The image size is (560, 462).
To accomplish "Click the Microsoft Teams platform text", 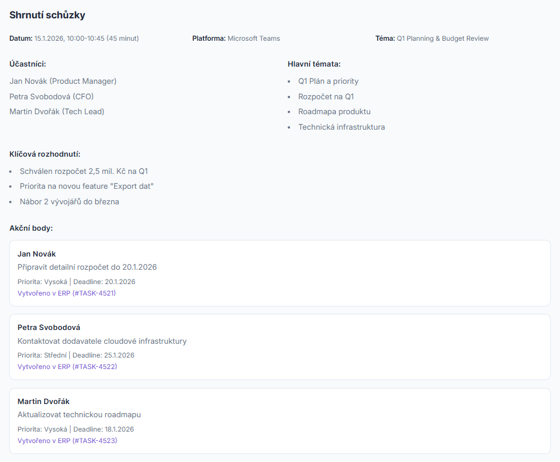I will click(253, 38).
